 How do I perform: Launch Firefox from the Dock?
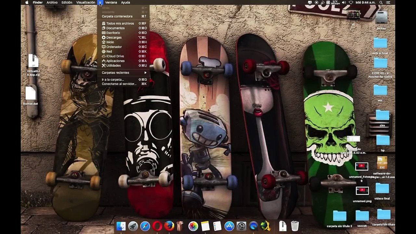click(169, 226)
